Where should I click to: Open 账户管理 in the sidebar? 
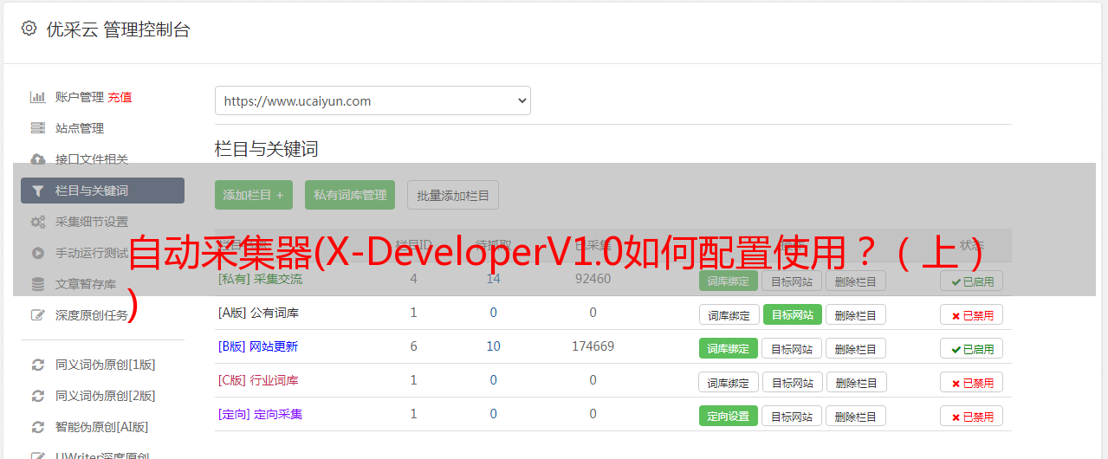(x=80, y=97)
